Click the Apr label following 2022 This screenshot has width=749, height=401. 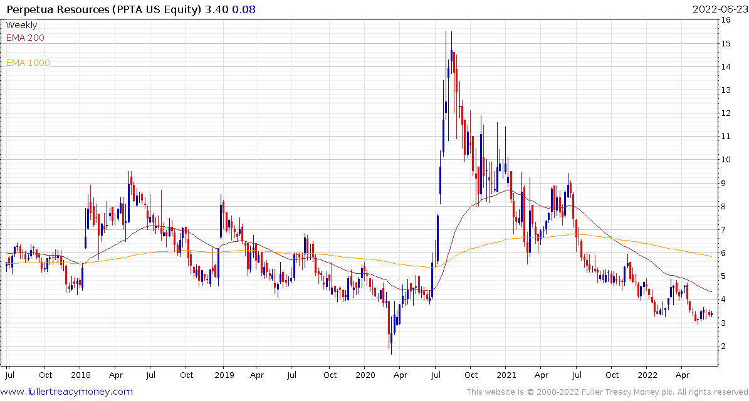click(683, 375)
